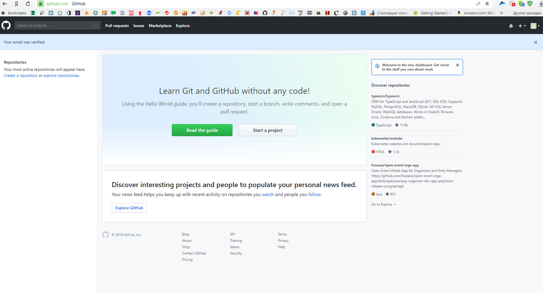Screen dimensions: 543x293
Task: Focus the Search or jump to field
Action: (x=54, y=25)
